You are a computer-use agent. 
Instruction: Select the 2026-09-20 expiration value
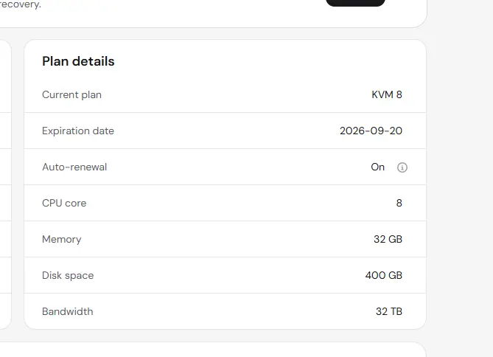(371, 131)
